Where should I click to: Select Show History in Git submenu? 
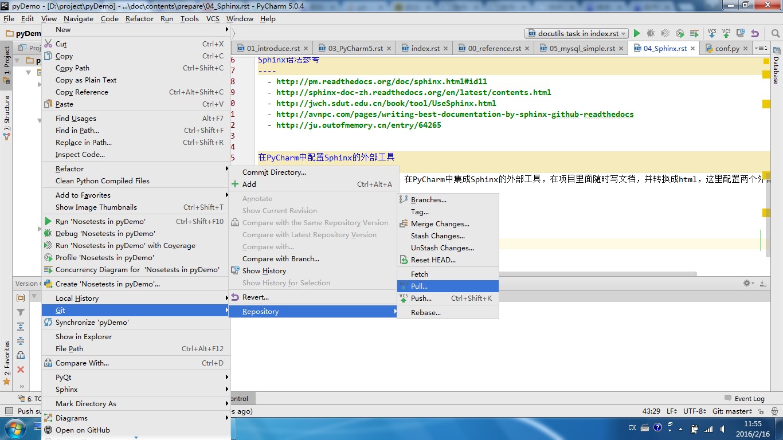[x=314, y=271]
